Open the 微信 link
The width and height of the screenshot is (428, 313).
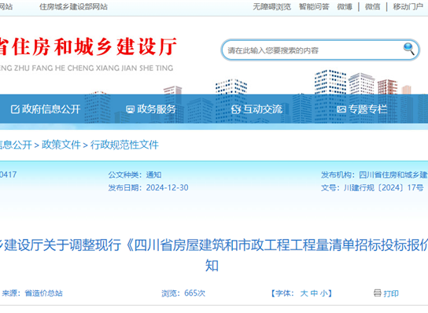(373, 7)
